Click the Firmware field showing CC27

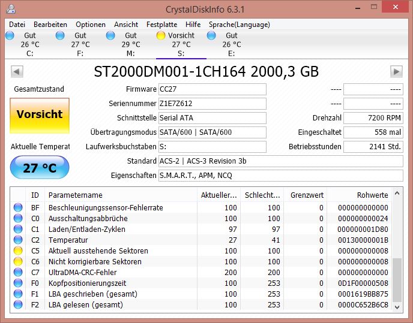coord(213,89)
